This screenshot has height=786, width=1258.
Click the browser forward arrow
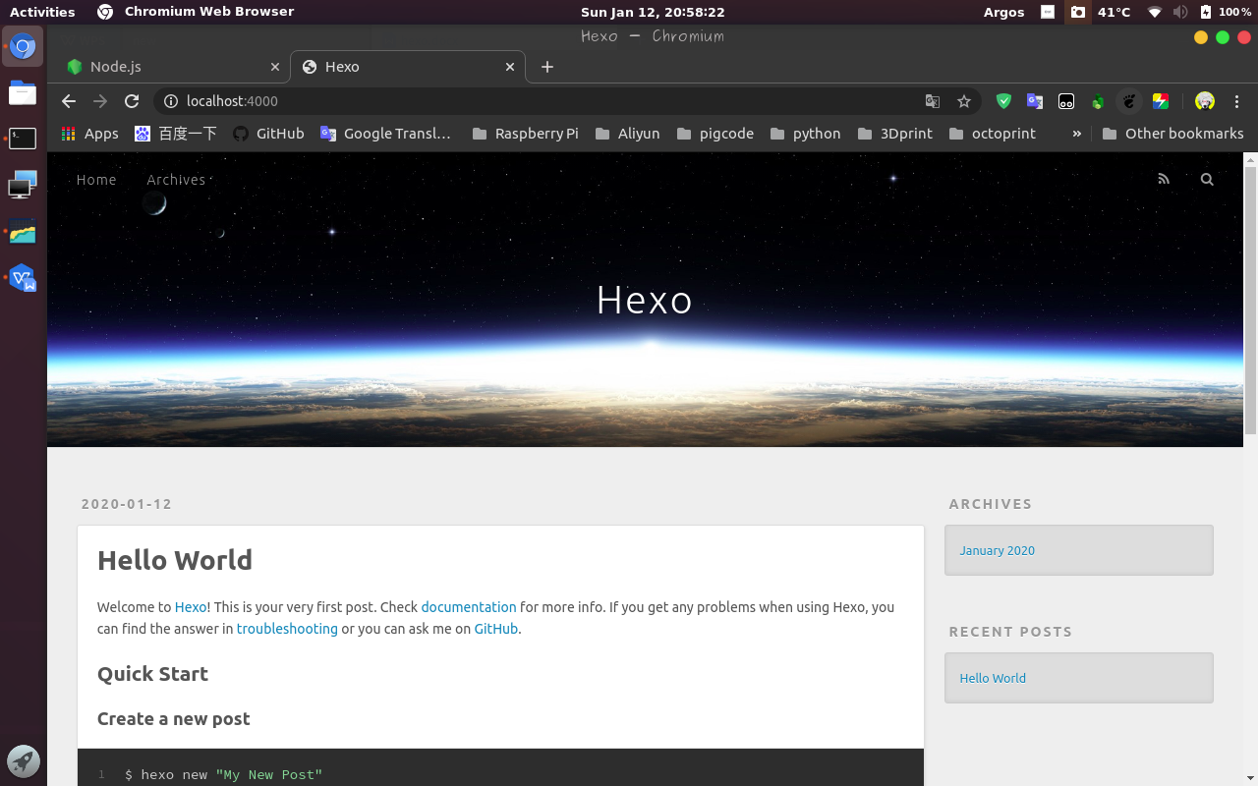coord(99,101)
